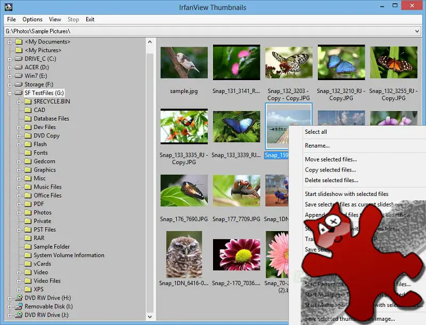Select the sample.jpg bird thumbnail
The image size is (426, 325).
(184, 62)
